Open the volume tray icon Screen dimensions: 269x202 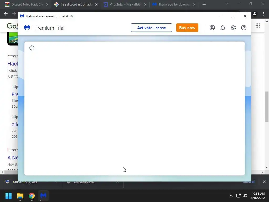245,196
